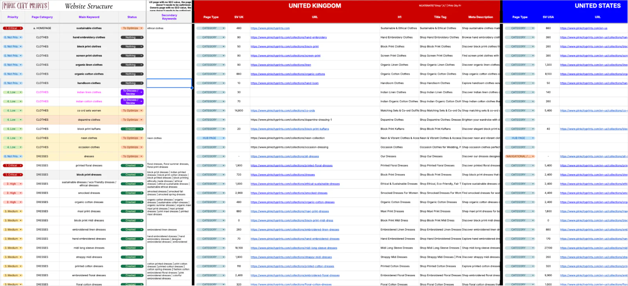The width and height of the screenshot is (628, 286).
Task: Click the UNITED STATES section heading
Action: click(x=597, y=6)
